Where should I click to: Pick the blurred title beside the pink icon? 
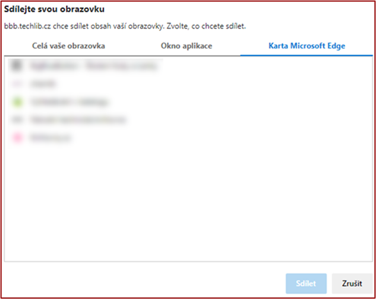click(x=51, y=138)
